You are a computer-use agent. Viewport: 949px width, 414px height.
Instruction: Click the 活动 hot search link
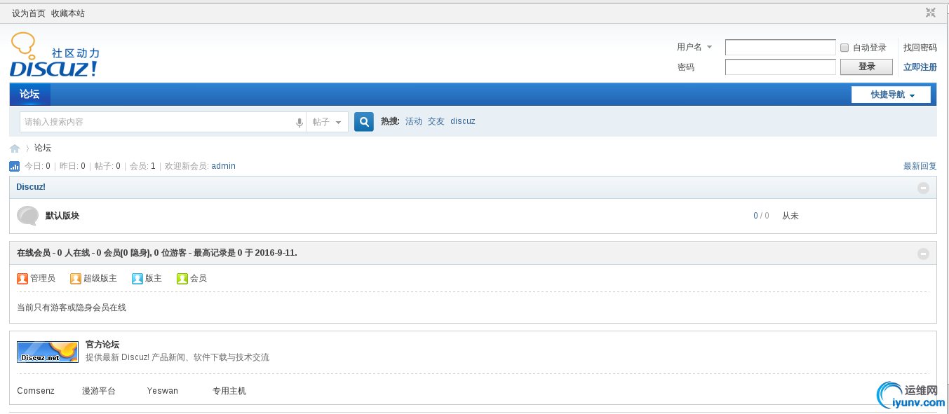(414, 121)
